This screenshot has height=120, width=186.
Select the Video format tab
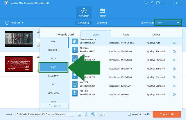point(96,34)
